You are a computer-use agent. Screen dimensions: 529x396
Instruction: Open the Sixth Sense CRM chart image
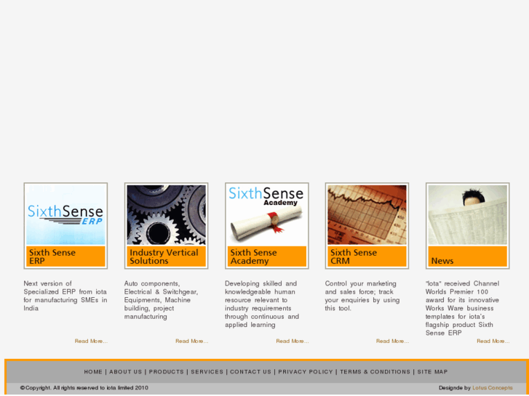click(x=367, y=214)
